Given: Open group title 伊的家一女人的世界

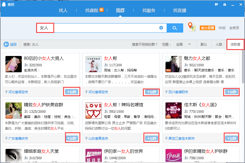Looking at the screenshot, I should (x=123, y=151).
